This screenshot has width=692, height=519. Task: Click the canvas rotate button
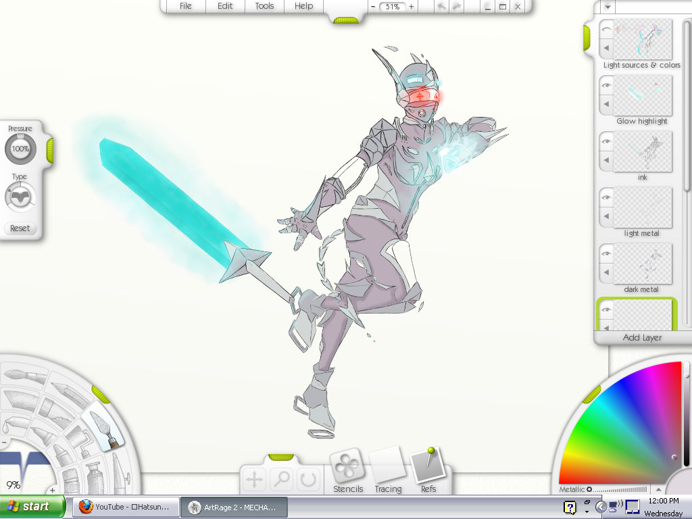tap(308, 479)
